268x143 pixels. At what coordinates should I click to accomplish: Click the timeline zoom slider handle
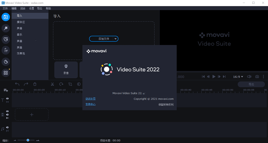(28, 140)
